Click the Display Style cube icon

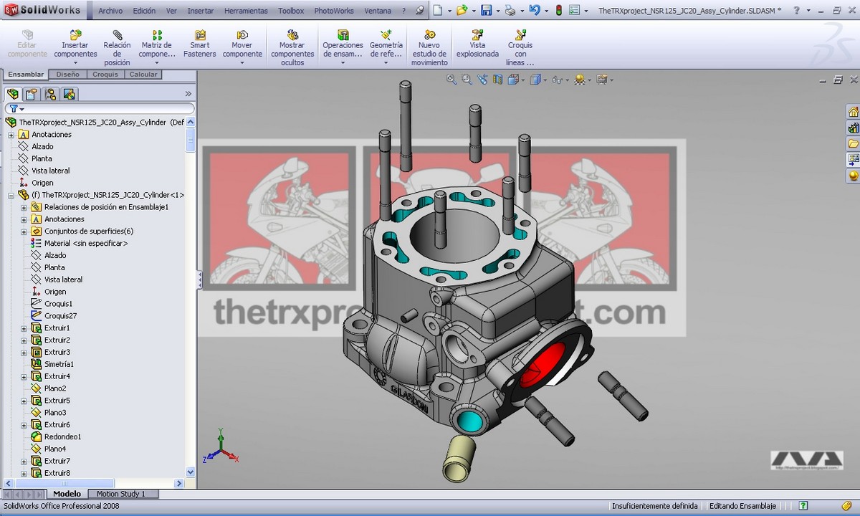[535, 80]
